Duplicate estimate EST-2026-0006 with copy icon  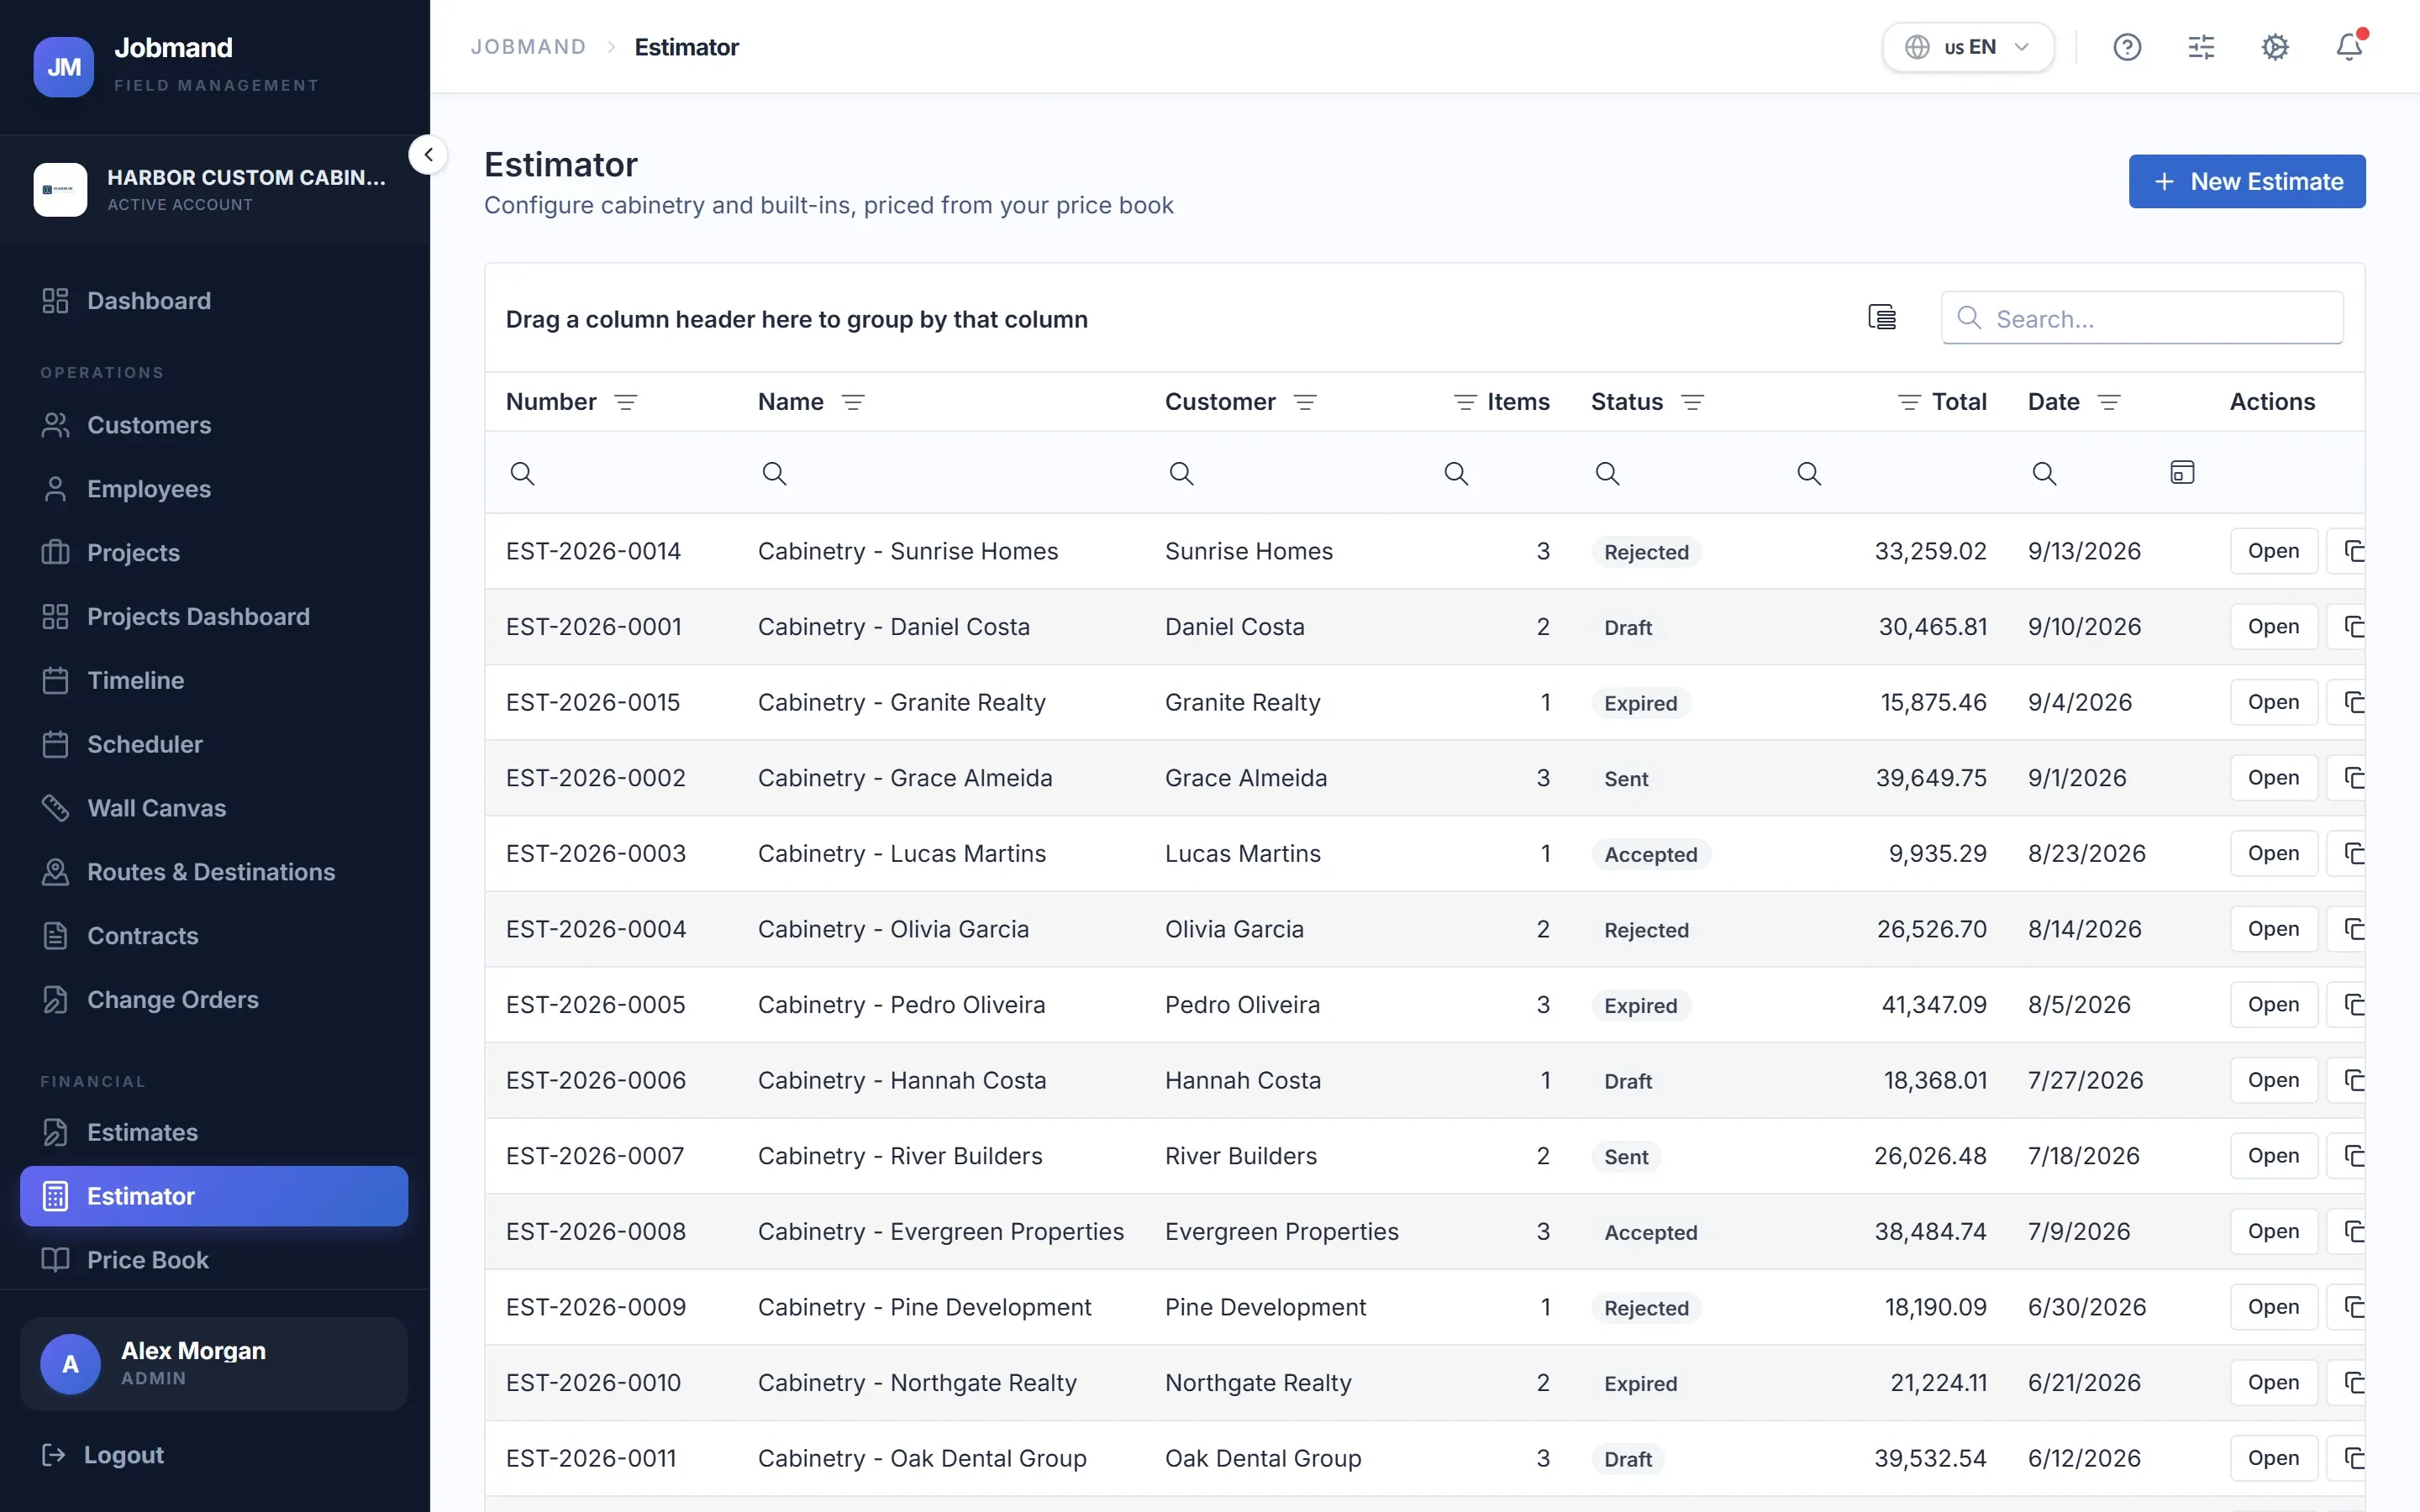(2347, 1080)
